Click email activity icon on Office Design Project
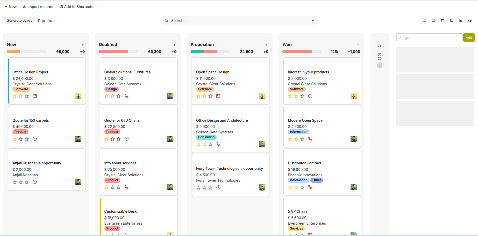478x236 pixels. click(35, 96)
